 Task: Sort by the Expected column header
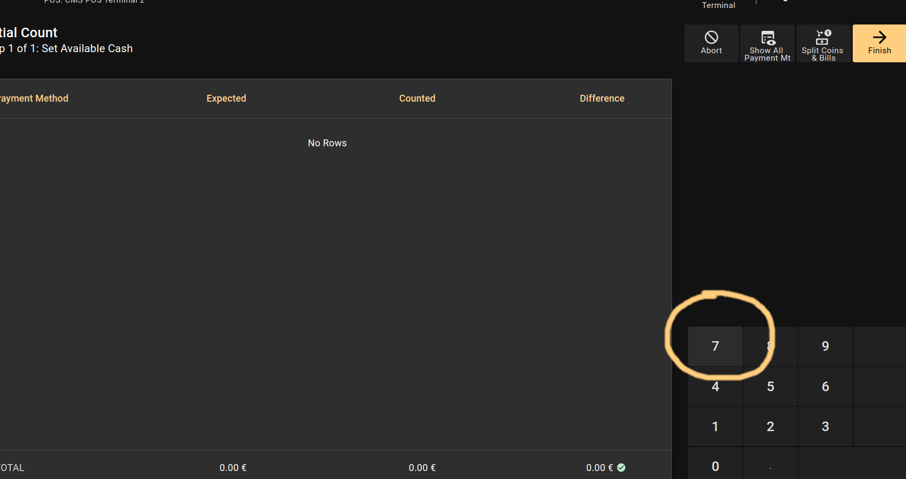click(226, 98)
